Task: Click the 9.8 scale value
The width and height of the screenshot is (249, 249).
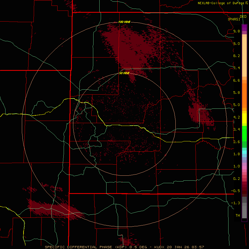Action: [237, 31]
